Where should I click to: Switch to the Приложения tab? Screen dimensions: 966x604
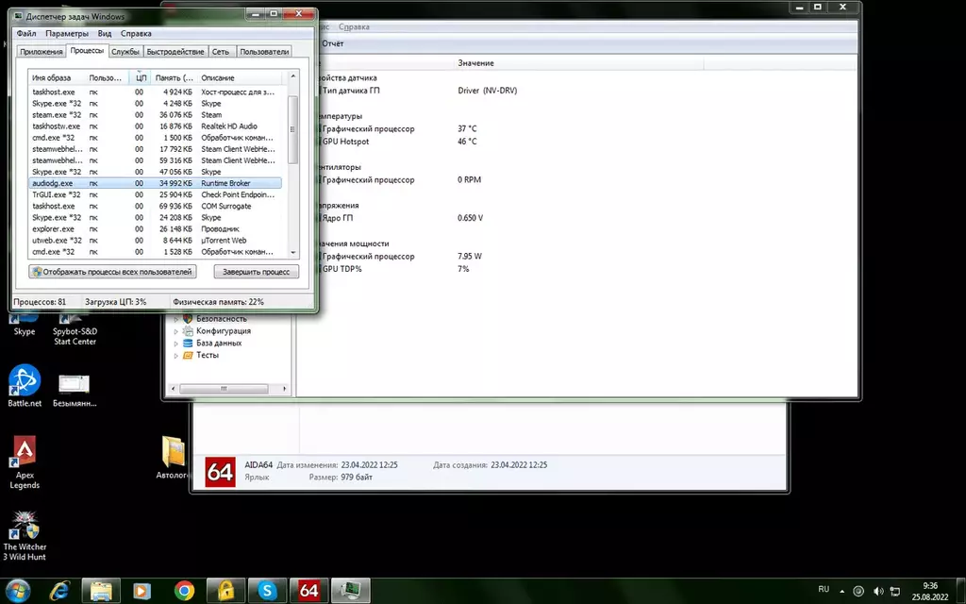point(42,52)
